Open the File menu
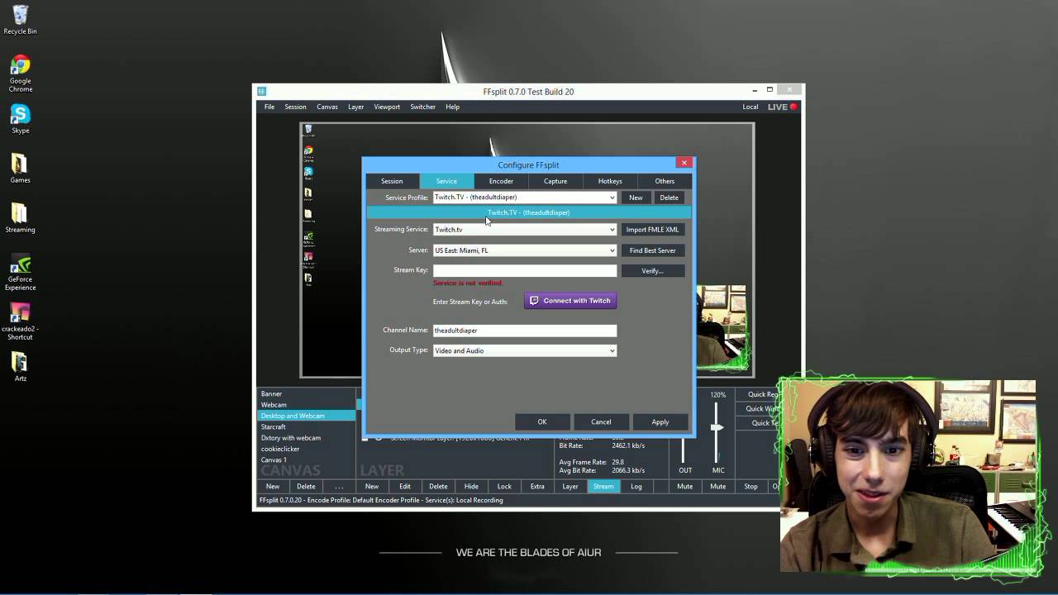The width and height of the screenshot is (1058, 595). click(269, 107)
